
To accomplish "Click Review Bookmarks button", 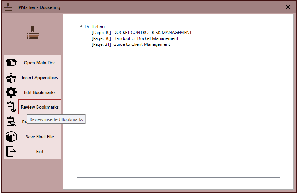I will 40,107.
